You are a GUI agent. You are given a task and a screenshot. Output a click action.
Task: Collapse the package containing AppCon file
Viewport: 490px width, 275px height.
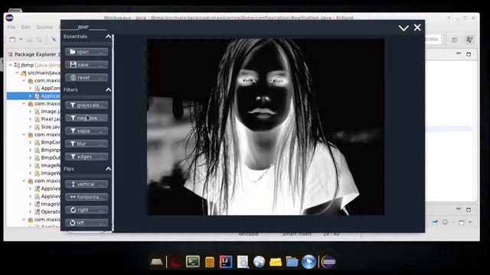click(24, 80)
